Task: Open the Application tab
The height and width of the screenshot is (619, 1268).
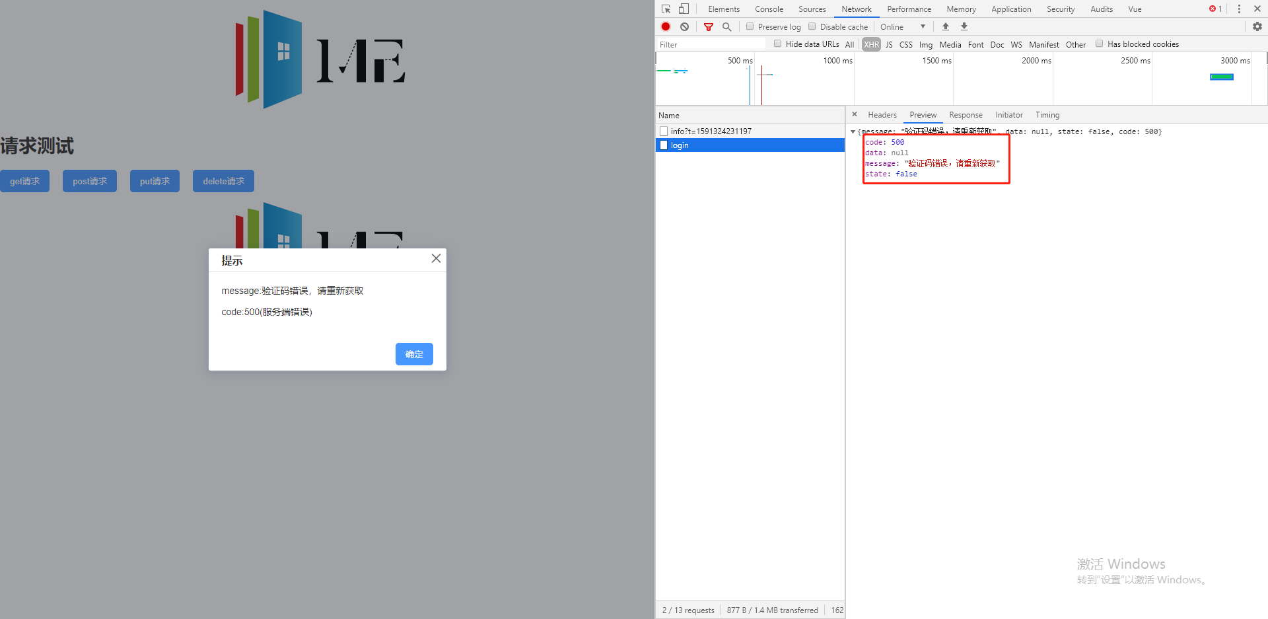Action: [x=1011, y=9]
